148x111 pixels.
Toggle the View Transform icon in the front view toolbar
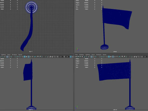(71, 57)
